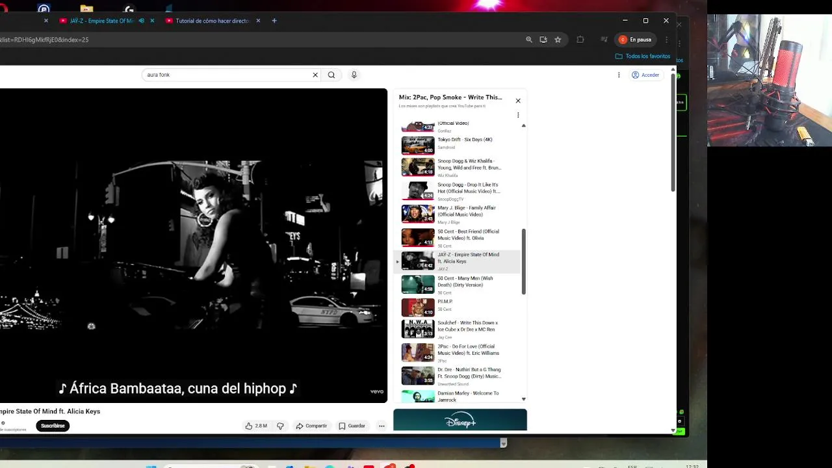Dislike the video with thumbs-down icon
832x468 pixels.
pyautogui.click(x=280, y=426)
